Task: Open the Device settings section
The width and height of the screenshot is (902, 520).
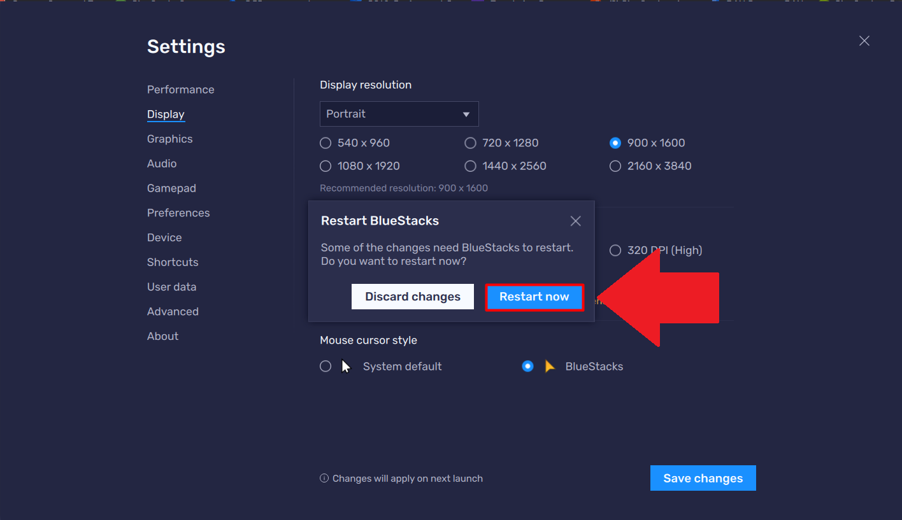Action: (x=164, y=237)
